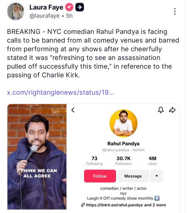Click the Laura Faye display name

click(x=46, y=7)
